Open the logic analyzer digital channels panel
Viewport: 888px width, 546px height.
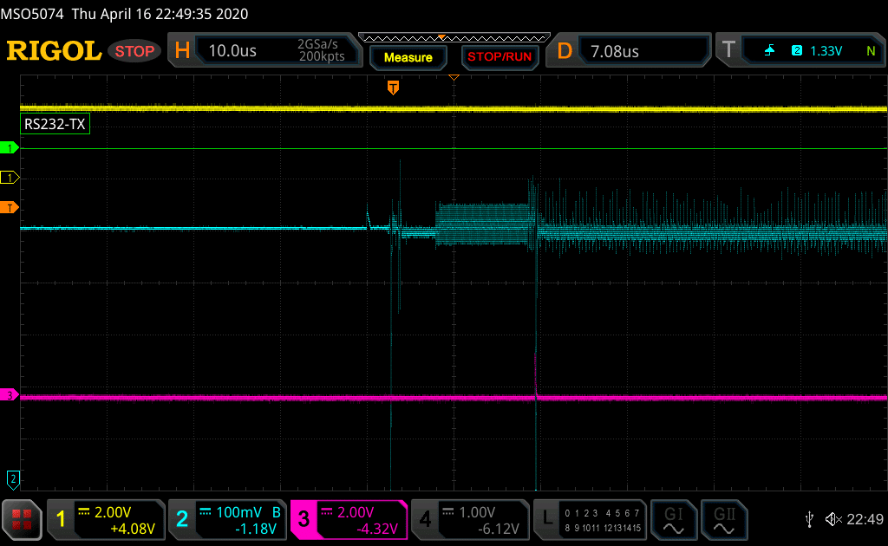(x=590, y=519)
